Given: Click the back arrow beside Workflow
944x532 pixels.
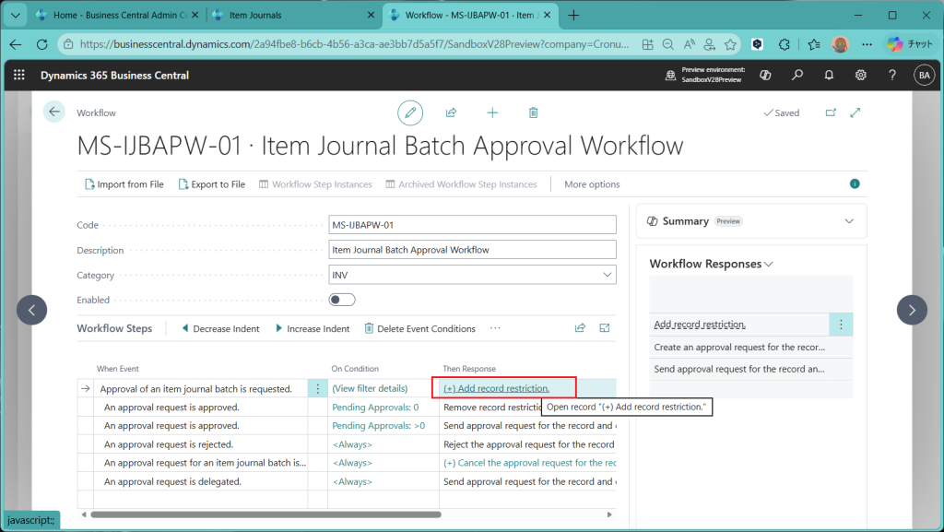Looking at the screenshot, I should [x=54, y=112].
